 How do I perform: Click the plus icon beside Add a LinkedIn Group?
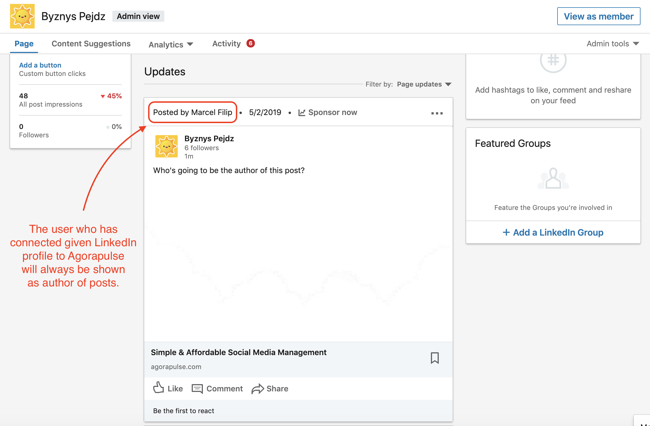pyautogui.click(x=506, y=232)
